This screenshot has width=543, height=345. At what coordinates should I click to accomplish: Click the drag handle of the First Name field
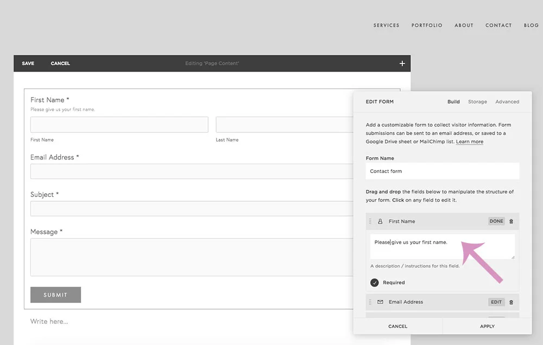point(371,221)
